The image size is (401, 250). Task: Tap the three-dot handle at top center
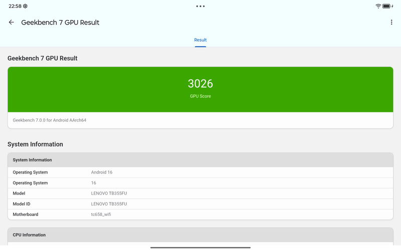[x=200, y=6]
